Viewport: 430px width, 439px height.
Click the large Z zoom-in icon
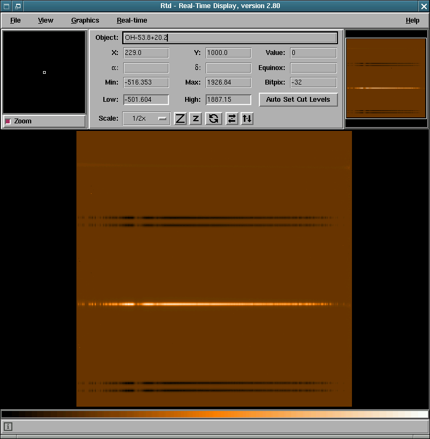pyautogui.click(x=180, y=119)
